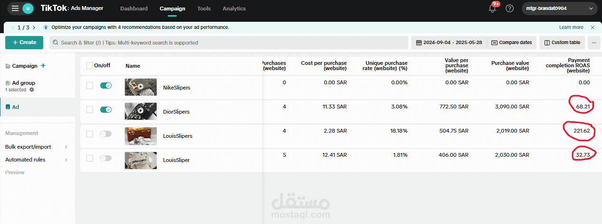602x224 pixels.
Task: Turn off the DiorSlipers ad toggle
Action: (x=106, y=109)
